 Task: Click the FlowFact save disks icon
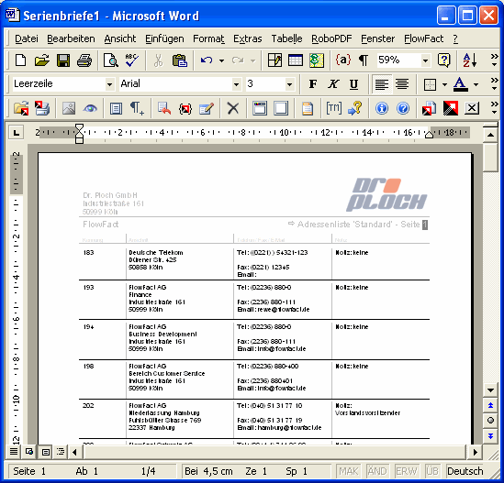tap(42, 108)
